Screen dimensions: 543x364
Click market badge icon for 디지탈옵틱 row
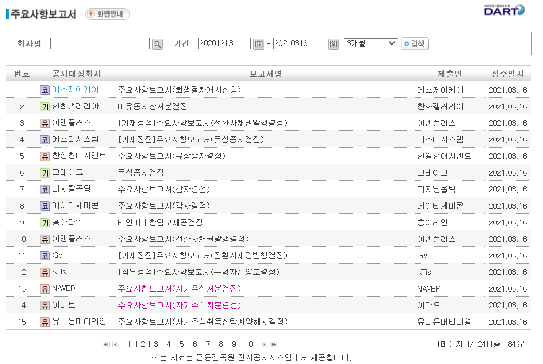[45, 190]
